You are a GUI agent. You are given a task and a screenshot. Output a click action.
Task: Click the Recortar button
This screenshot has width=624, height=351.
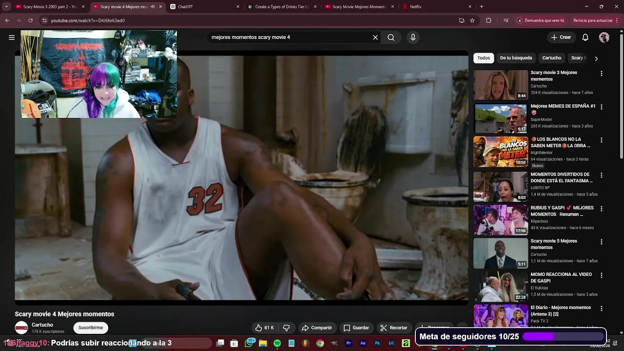(394, 328)
